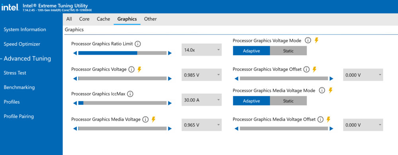The image size is (398, 155).
Task: Click left arrow of Processor Graphics IccMax slider
Action: pyautogui.click(x=75, y=103)
